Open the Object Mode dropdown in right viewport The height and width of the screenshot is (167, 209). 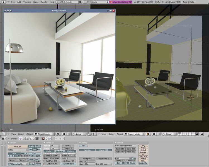tap(134, 134)
